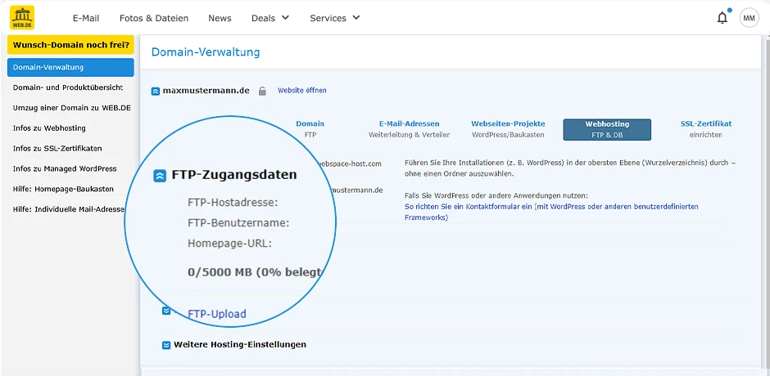Image resolution: width=770 pixels, height=376 pixels.
Task: Open Domain- und Produktübersicht sidebar item
Action: tap(68, 87)
